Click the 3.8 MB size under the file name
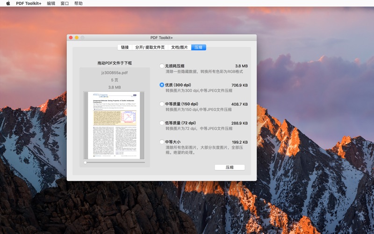374x234 pixels. pyautogui.click(x=115, y=87)
